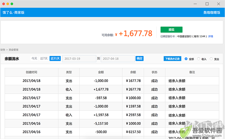Click the 类型 column header
This screenshot has height=139, width=225.
[69, 72]
